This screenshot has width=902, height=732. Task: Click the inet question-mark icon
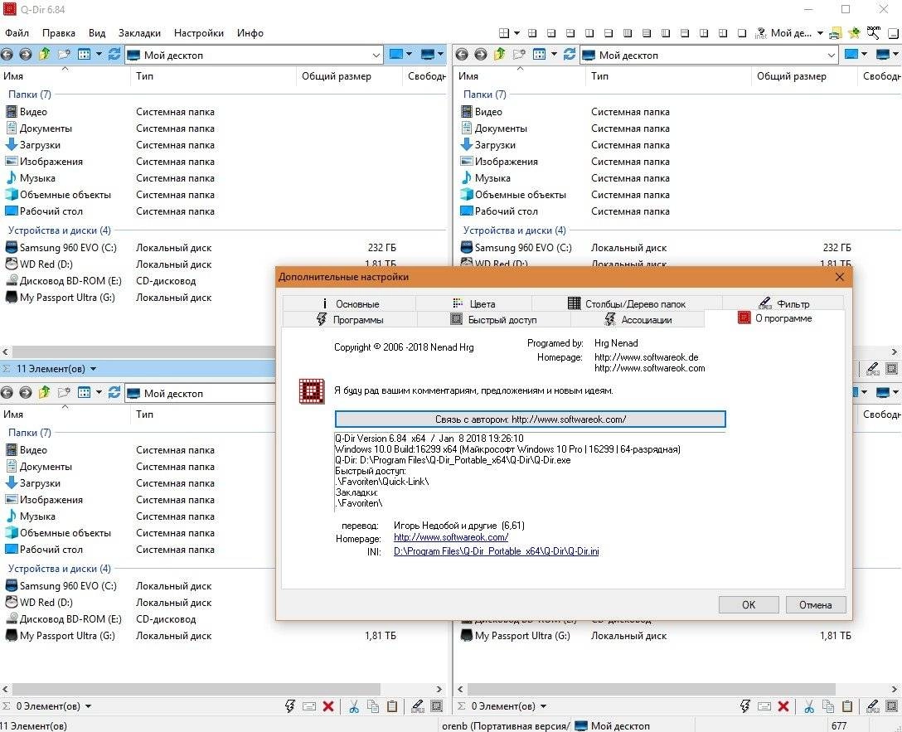[x=760, y=33]
